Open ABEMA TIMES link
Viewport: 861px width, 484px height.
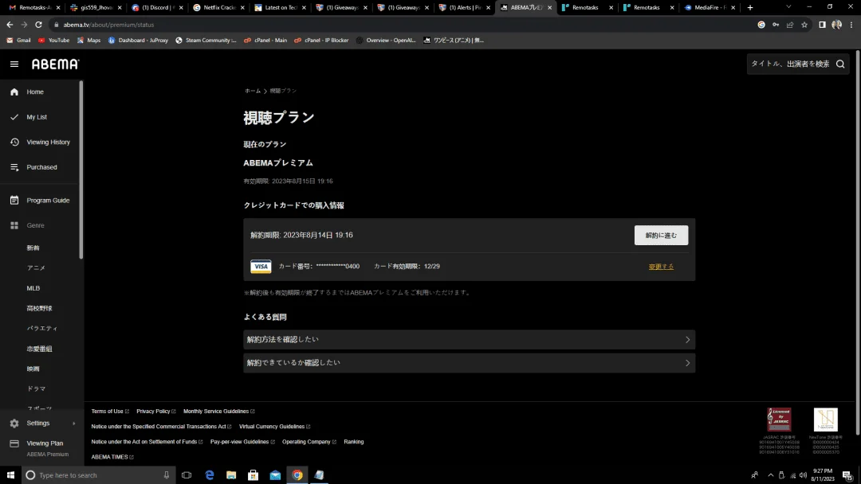(x=112, y=457)
